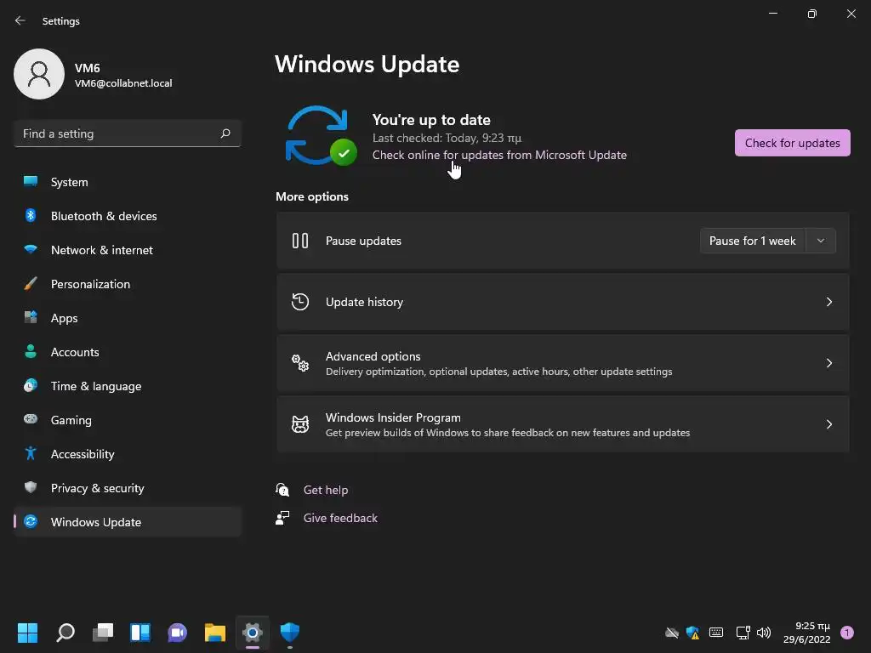Screen dimensions: 871x653
Task: Click the Windows Insider Program cat icon
Action: click(300, 423)
